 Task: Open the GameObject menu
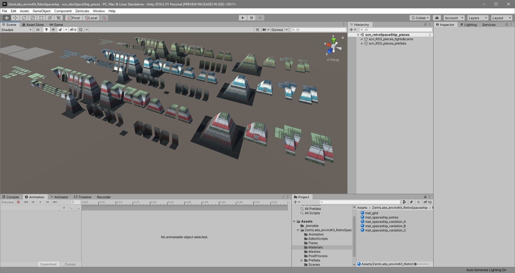(x=42, y=11)
